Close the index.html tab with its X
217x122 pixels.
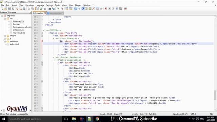pyautogui.click(x=45, y=13)
